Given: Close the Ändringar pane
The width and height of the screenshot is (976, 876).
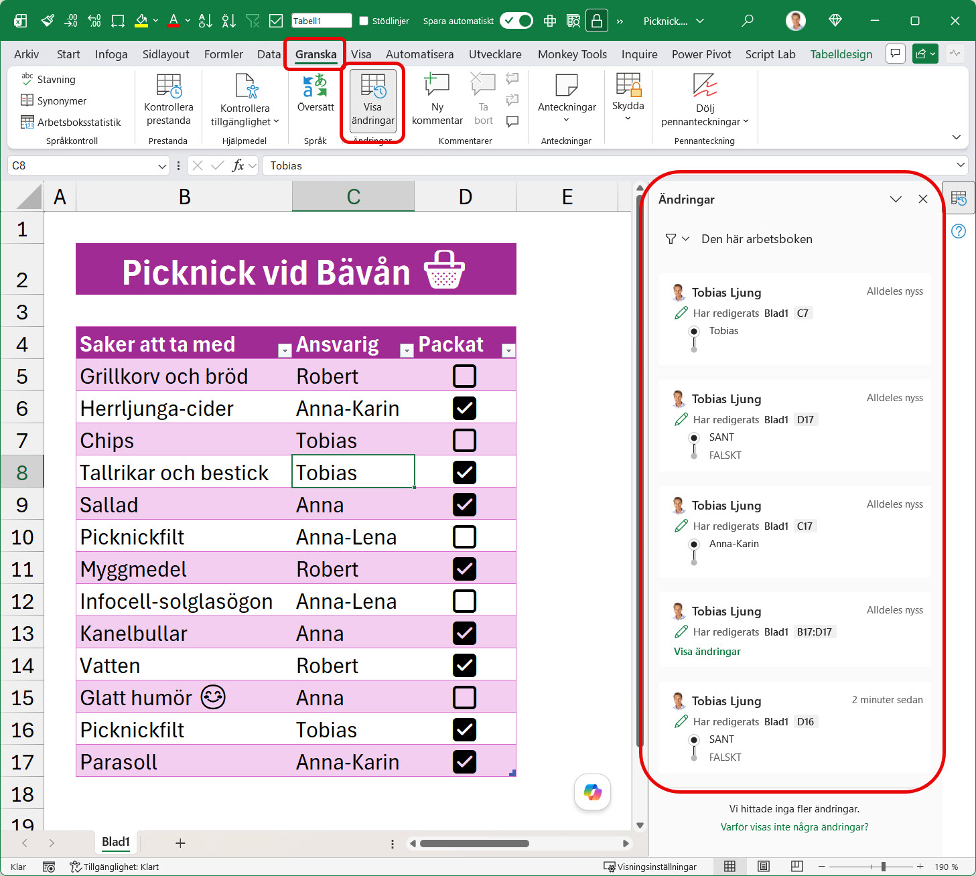Looking at the screenshot, I should 923,199.
